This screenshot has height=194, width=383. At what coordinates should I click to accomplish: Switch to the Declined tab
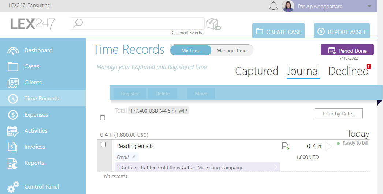point(348,71)
